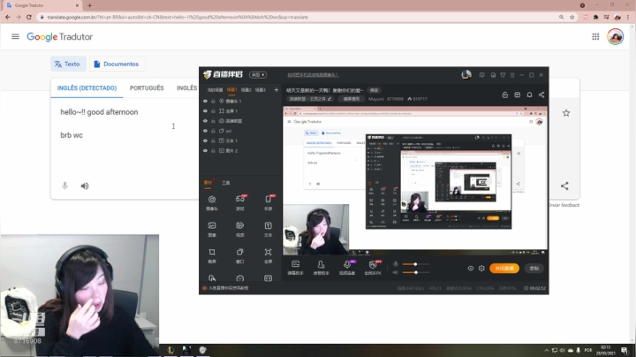
Task: Open Google Tradutor main menu hamburger
Action: pos(15,36)
